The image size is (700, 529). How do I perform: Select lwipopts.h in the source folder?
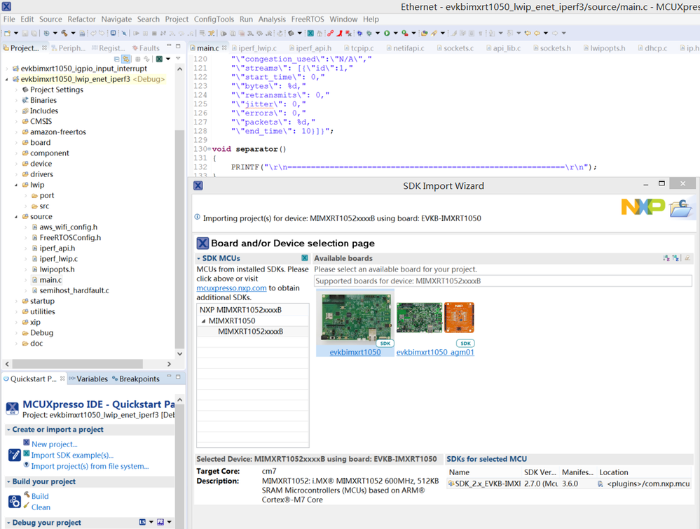[x=57, y=269]
